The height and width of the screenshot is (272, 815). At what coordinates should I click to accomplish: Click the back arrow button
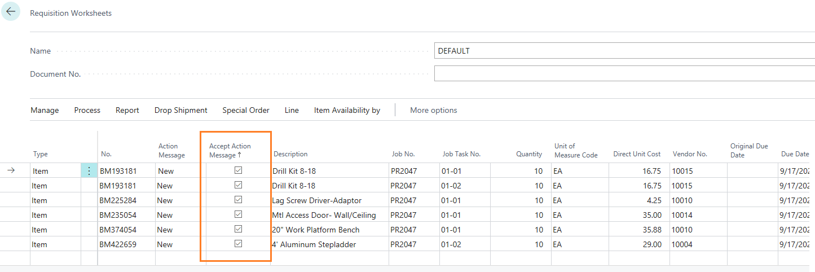click(11, 12)
